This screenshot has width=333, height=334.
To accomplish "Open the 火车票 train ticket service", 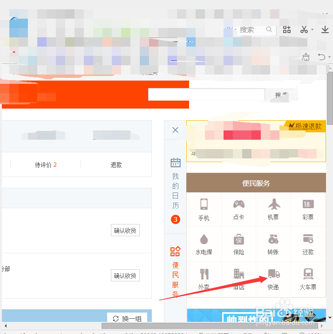I will [x=308, y=279].
